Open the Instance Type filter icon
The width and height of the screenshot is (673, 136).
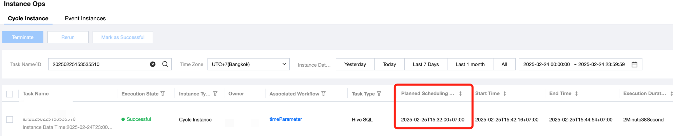point(215,94)
